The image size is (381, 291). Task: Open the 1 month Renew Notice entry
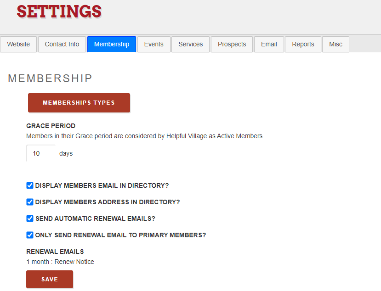pos(60,261)
